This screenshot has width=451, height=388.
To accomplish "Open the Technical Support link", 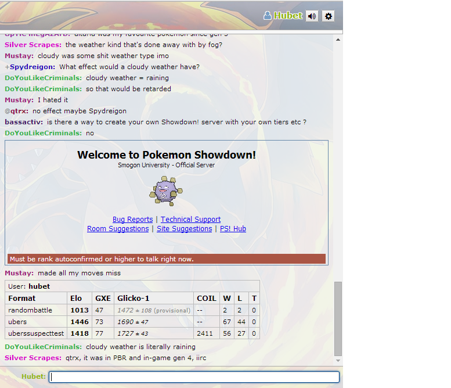I will tap(191, 220).
